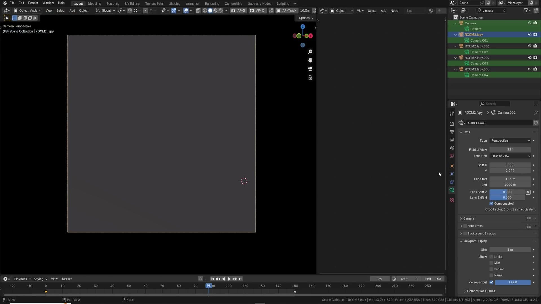Click the pan hand viewport gizmo

310,60
